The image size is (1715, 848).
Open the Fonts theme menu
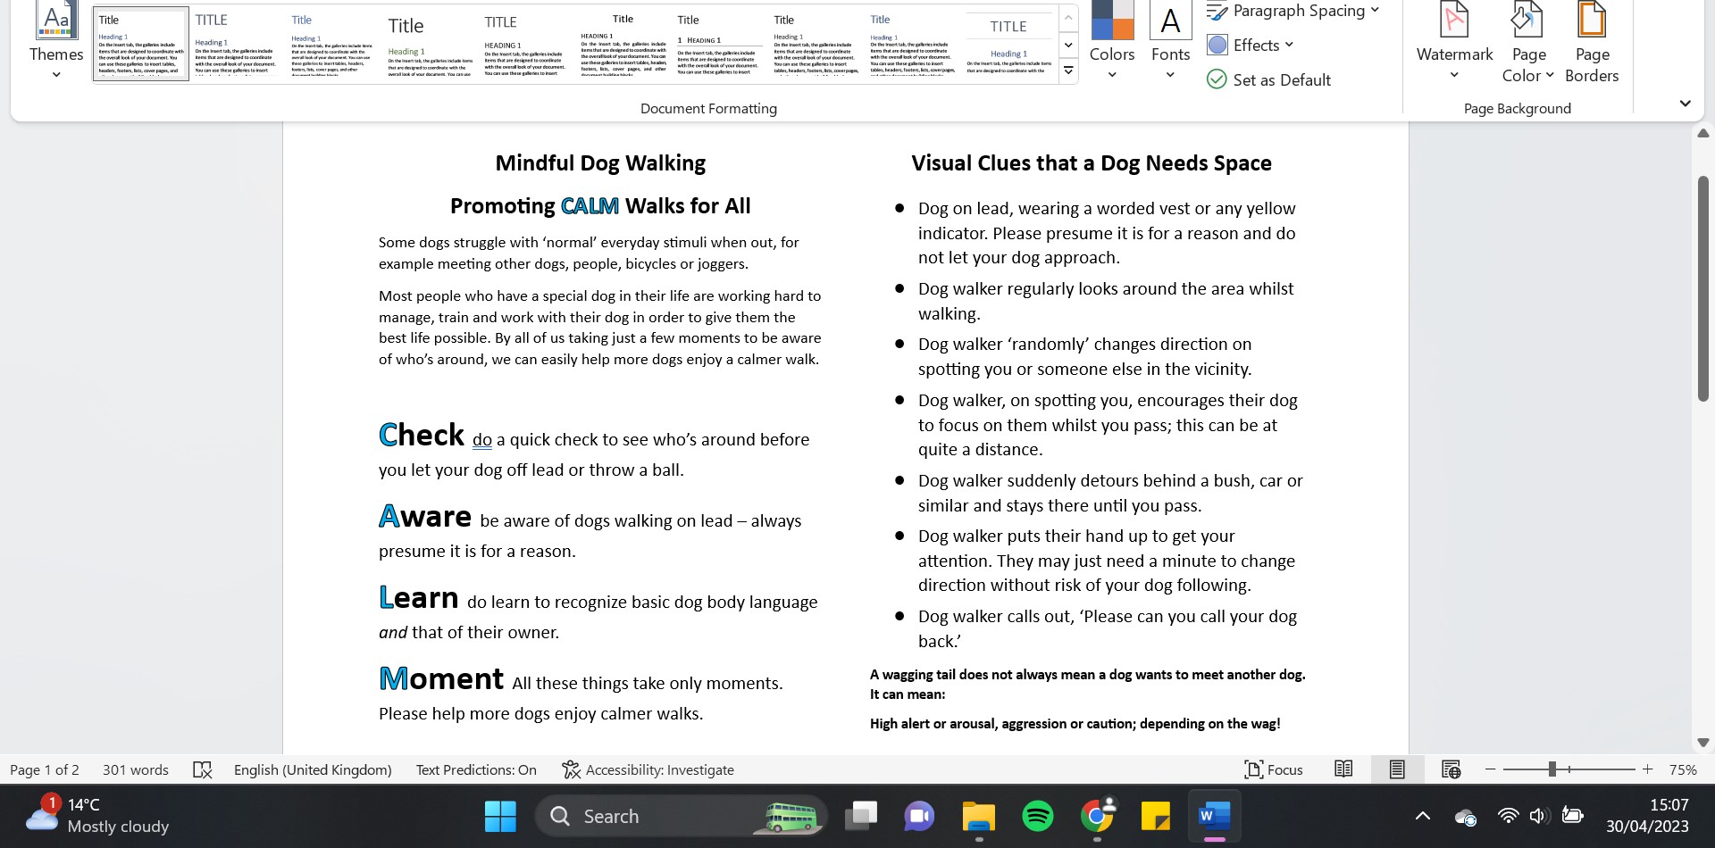pyautogui.click(x=1170, y=42)
